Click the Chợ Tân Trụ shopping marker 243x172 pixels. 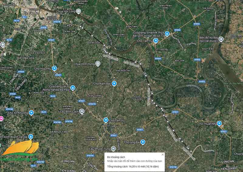pyautogui.click(x=155, y=41)
